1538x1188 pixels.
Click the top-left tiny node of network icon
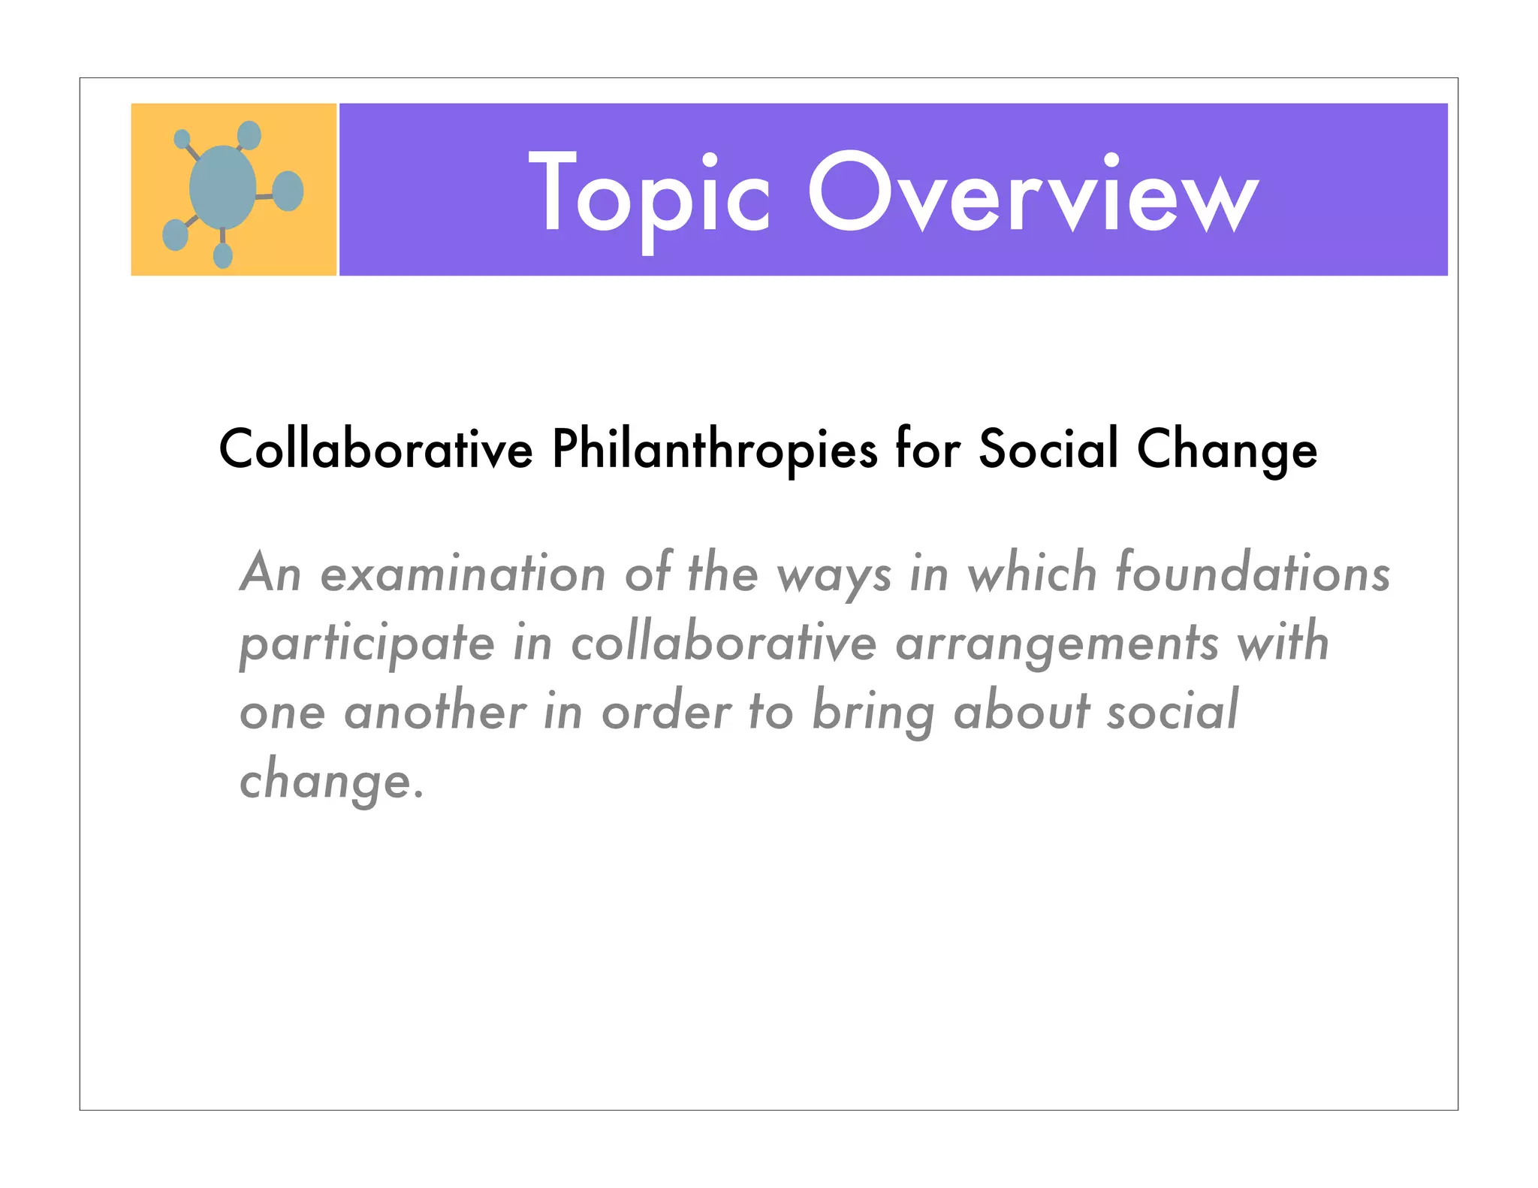[x=182, y=139]
